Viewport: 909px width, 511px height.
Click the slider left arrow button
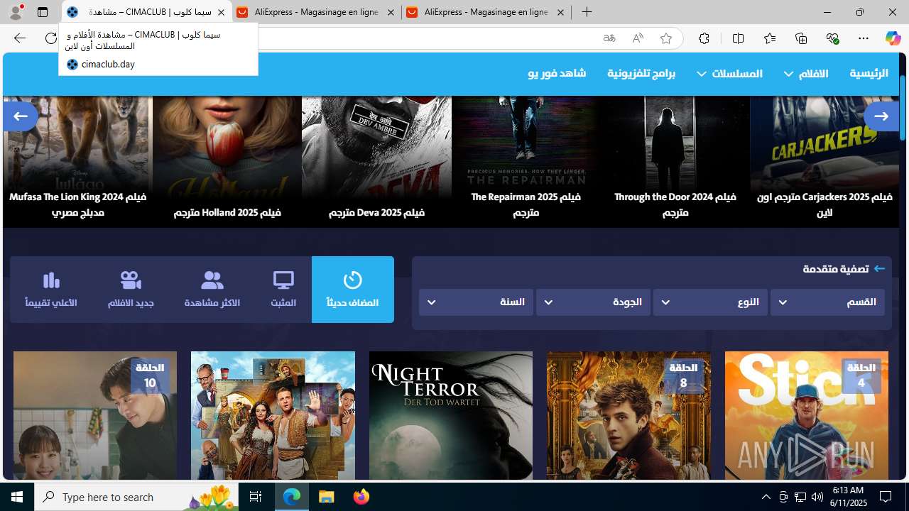21,116
